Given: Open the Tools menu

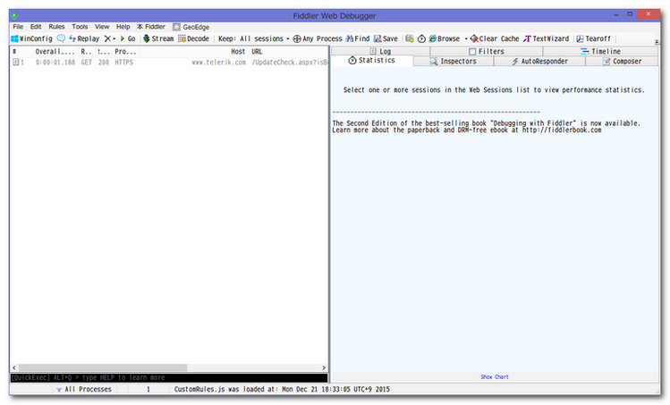Looking at the screenshot, I should [80, 27].
